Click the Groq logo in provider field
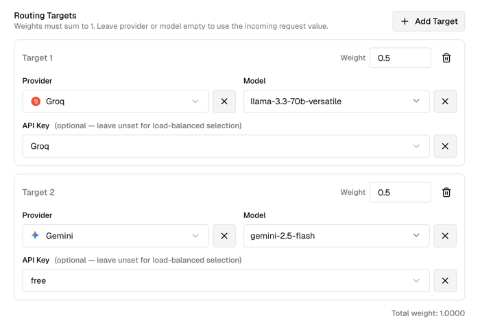The width and height of the screenshot is (480, 325). pos(36,101)
